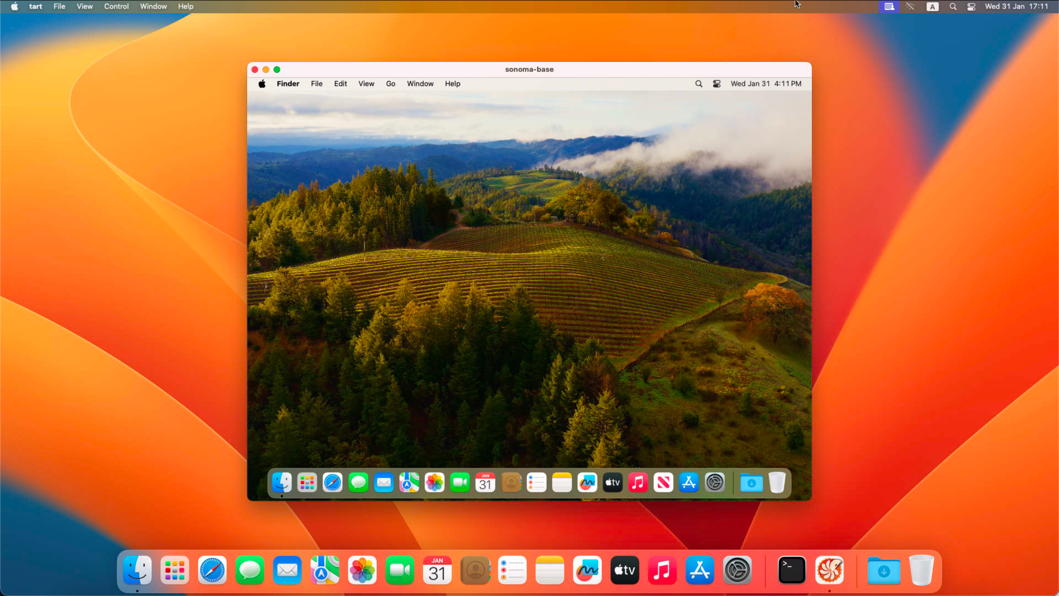Screen dimensions: 1059x596
Task: Open the Go menu in the VM Finder bar
Action: (390, 83)
